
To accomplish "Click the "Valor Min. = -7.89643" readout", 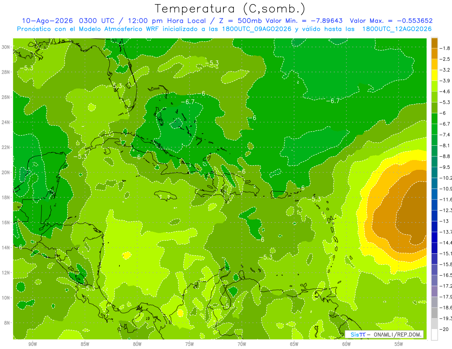I will coord(305,21).
